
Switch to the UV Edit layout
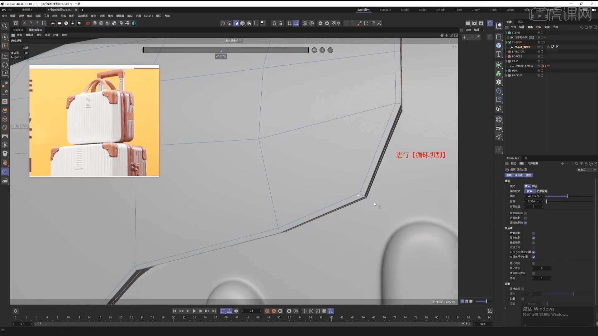pyautogui.click(x=441, y=10)
